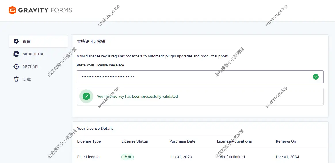
Task: Click the License Status column header
Action: (x=135, y=141)
